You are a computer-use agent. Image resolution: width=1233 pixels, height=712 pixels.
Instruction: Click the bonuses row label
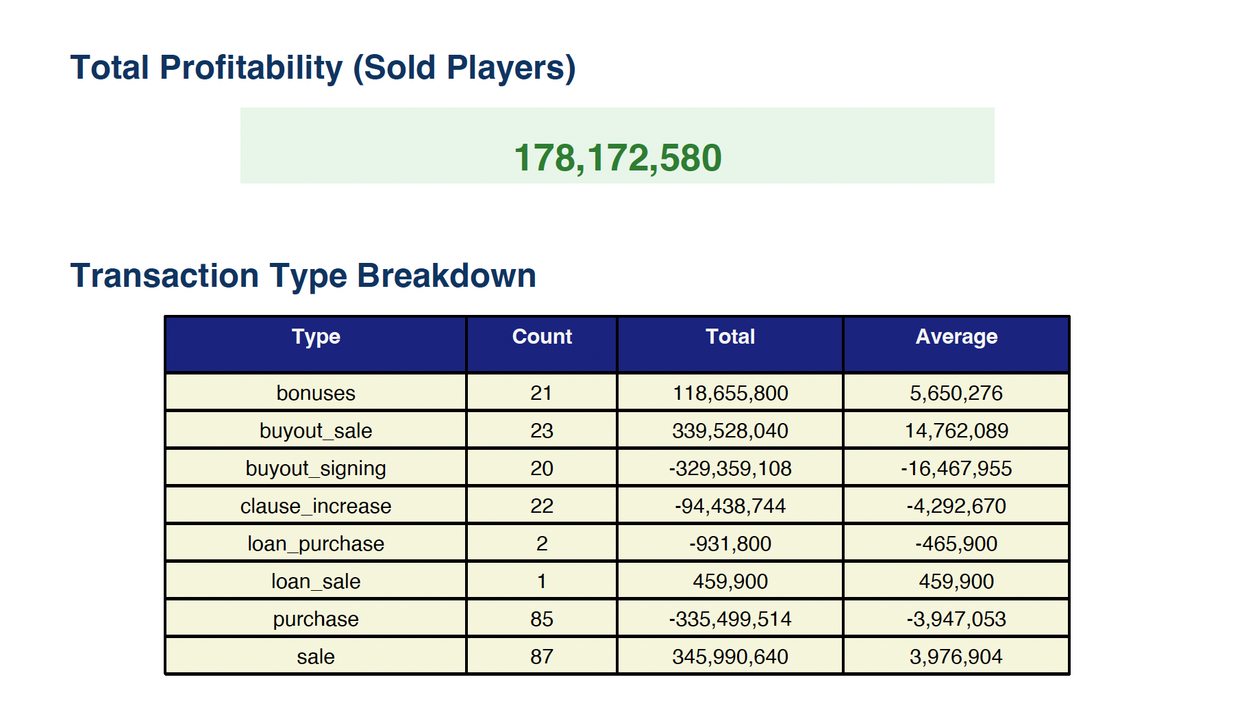[x=316, y=393]
